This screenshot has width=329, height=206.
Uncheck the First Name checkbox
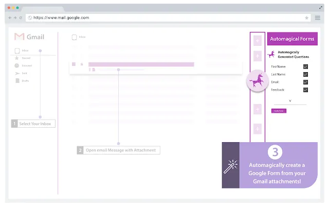(305, 66)
